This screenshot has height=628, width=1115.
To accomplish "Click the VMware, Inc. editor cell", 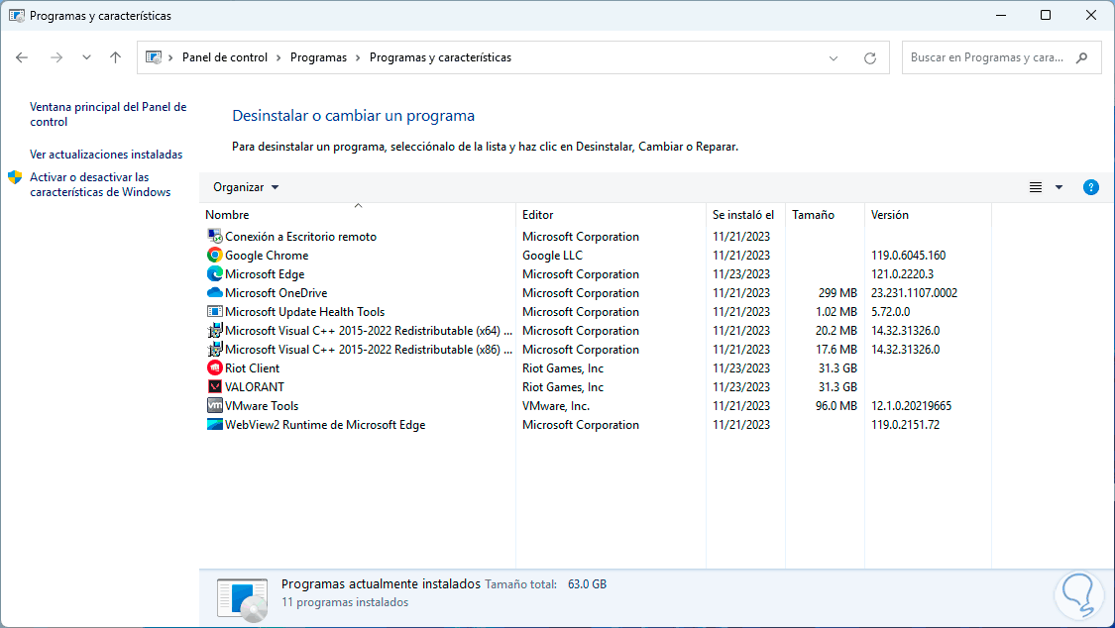I will (x=556, y=406).
